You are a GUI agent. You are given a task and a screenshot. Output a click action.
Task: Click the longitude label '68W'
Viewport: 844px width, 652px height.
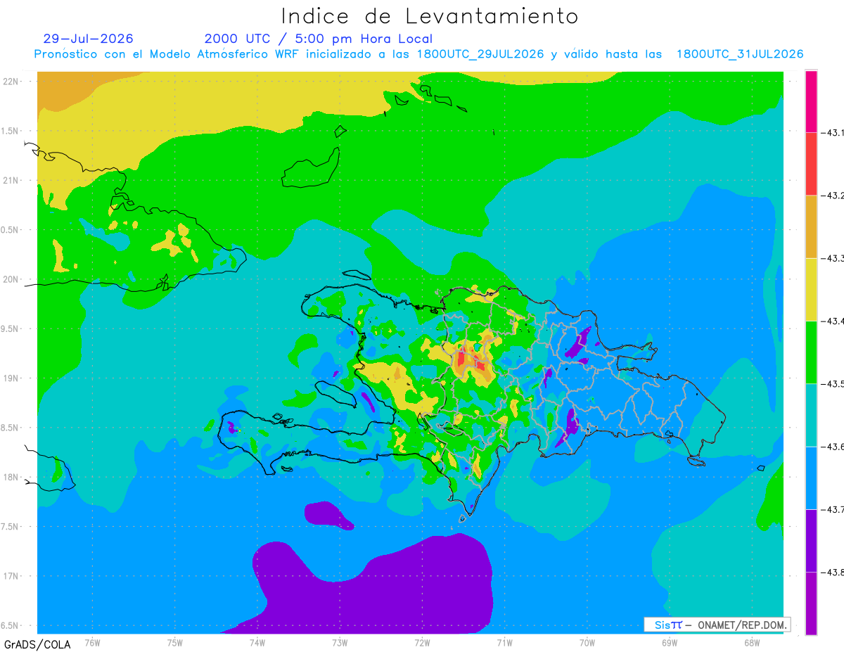point(751,643)
